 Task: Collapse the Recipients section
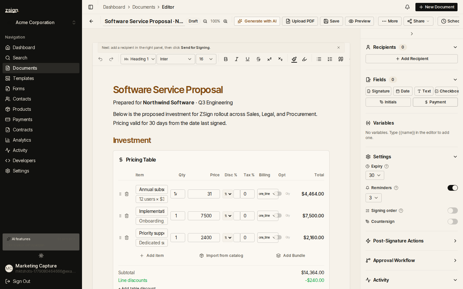pos(455,47)
